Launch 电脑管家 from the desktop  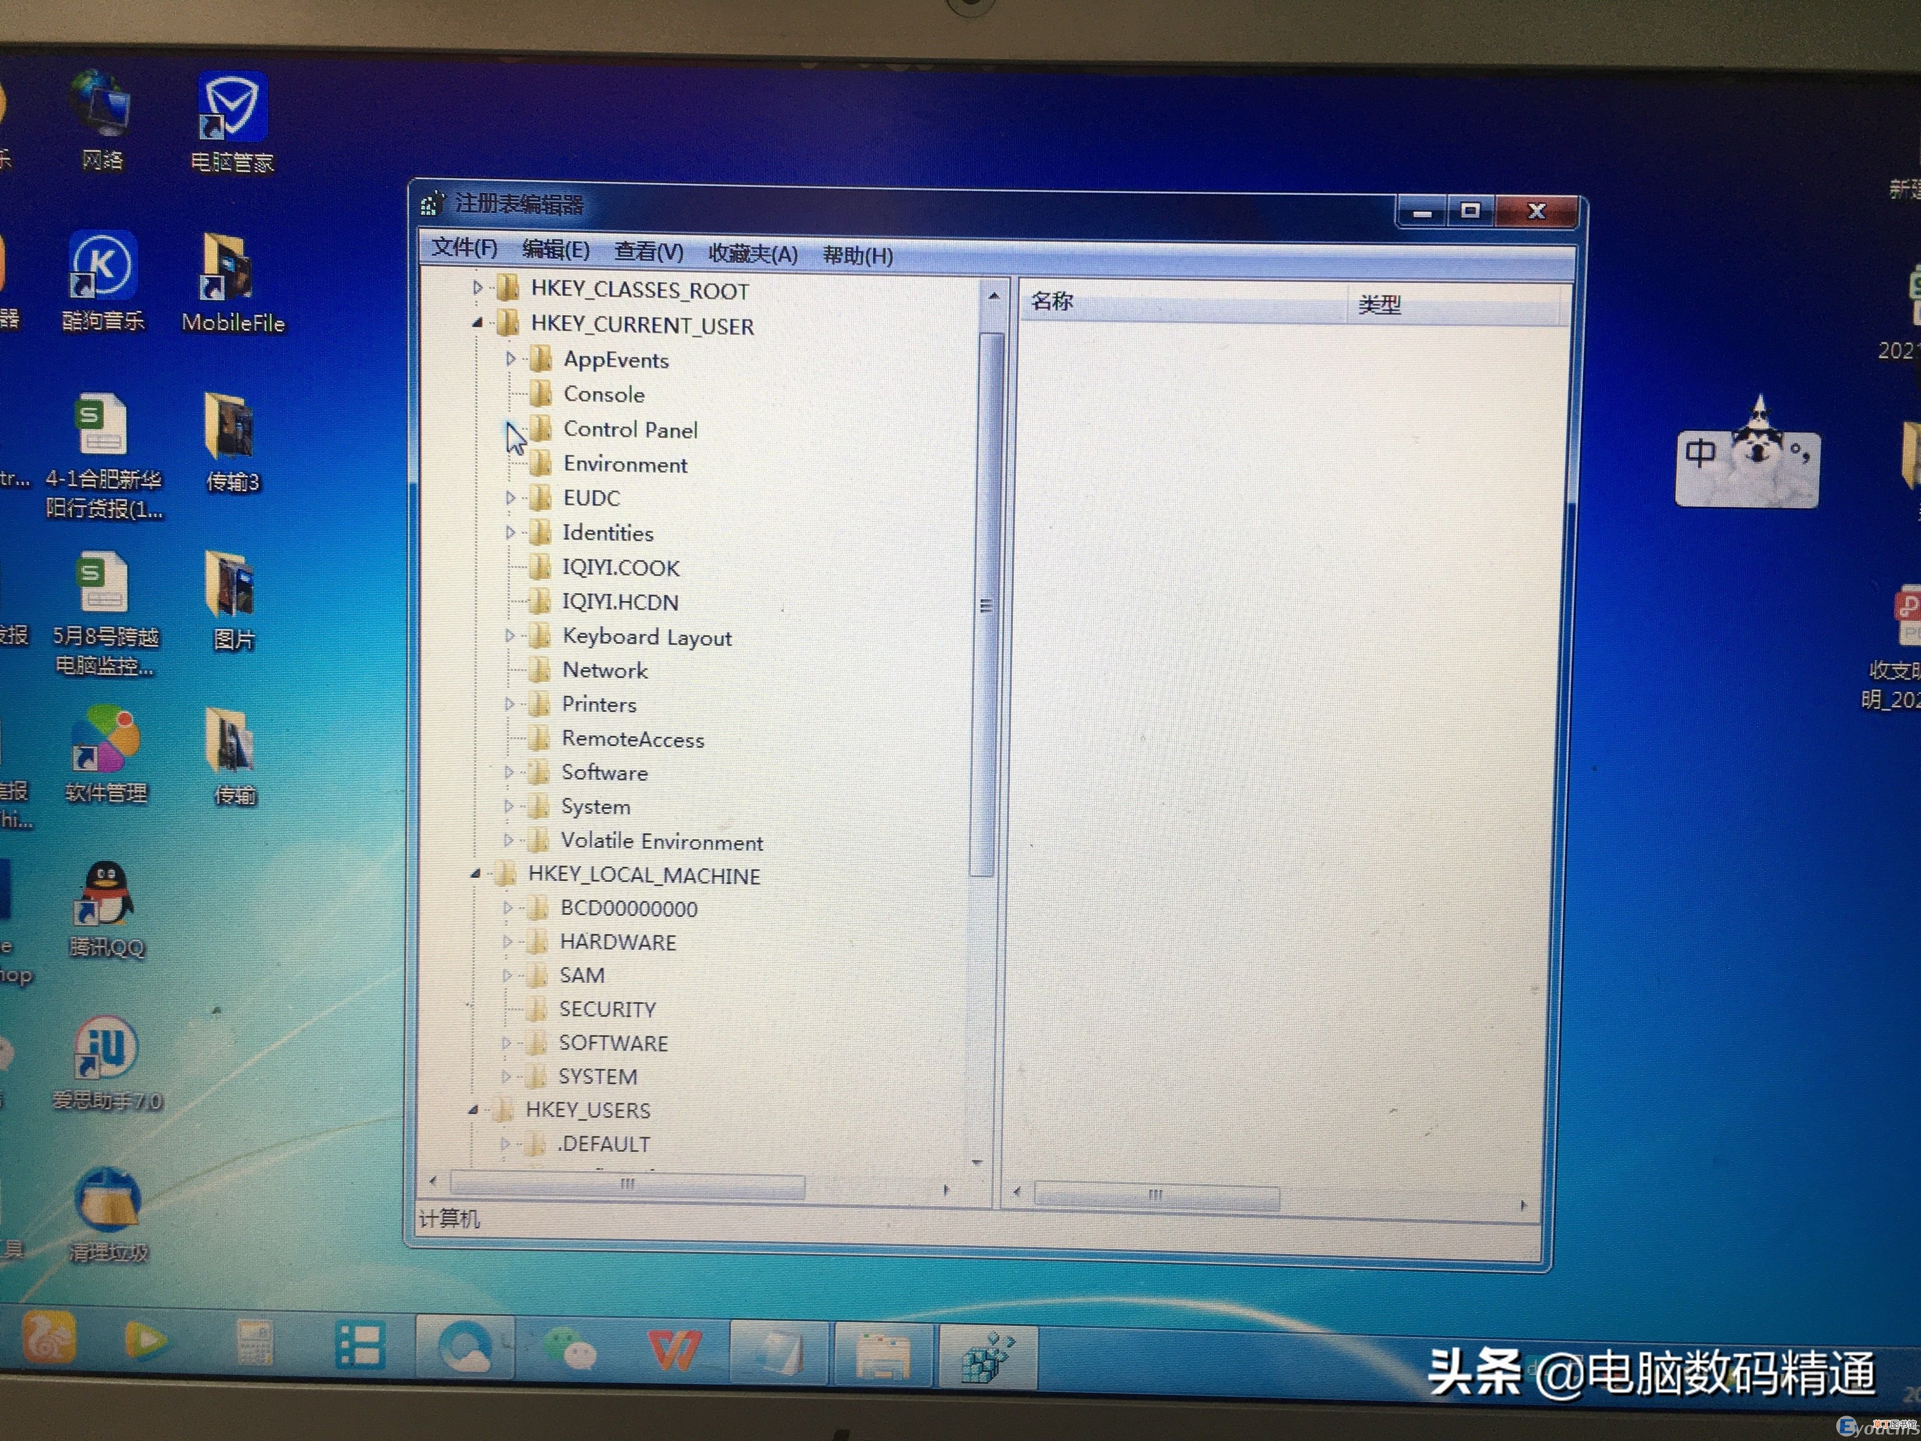point(232,122)
